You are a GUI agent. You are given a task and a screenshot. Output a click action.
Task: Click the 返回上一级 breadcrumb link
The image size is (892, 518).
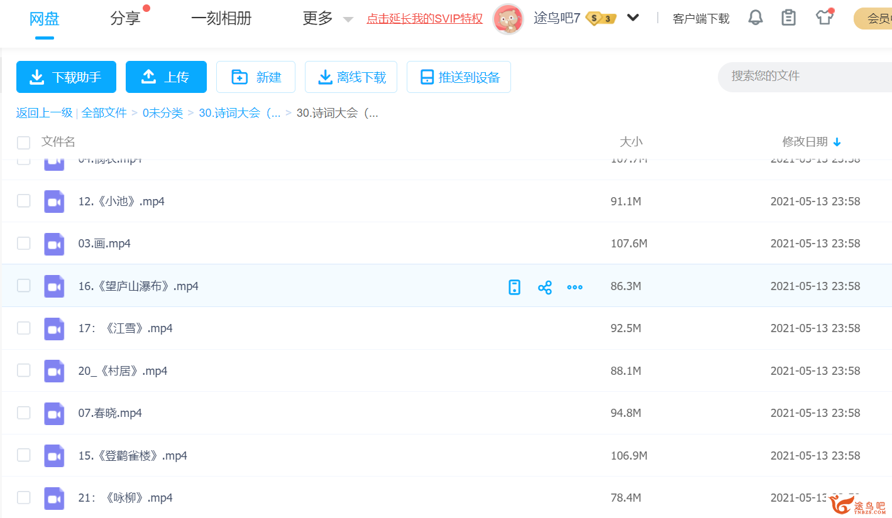click(x=45, y=113)
